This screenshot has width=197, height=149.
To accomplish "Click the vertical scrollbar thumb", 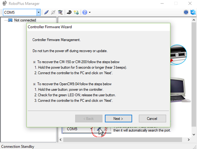I will tap(194, 74).
